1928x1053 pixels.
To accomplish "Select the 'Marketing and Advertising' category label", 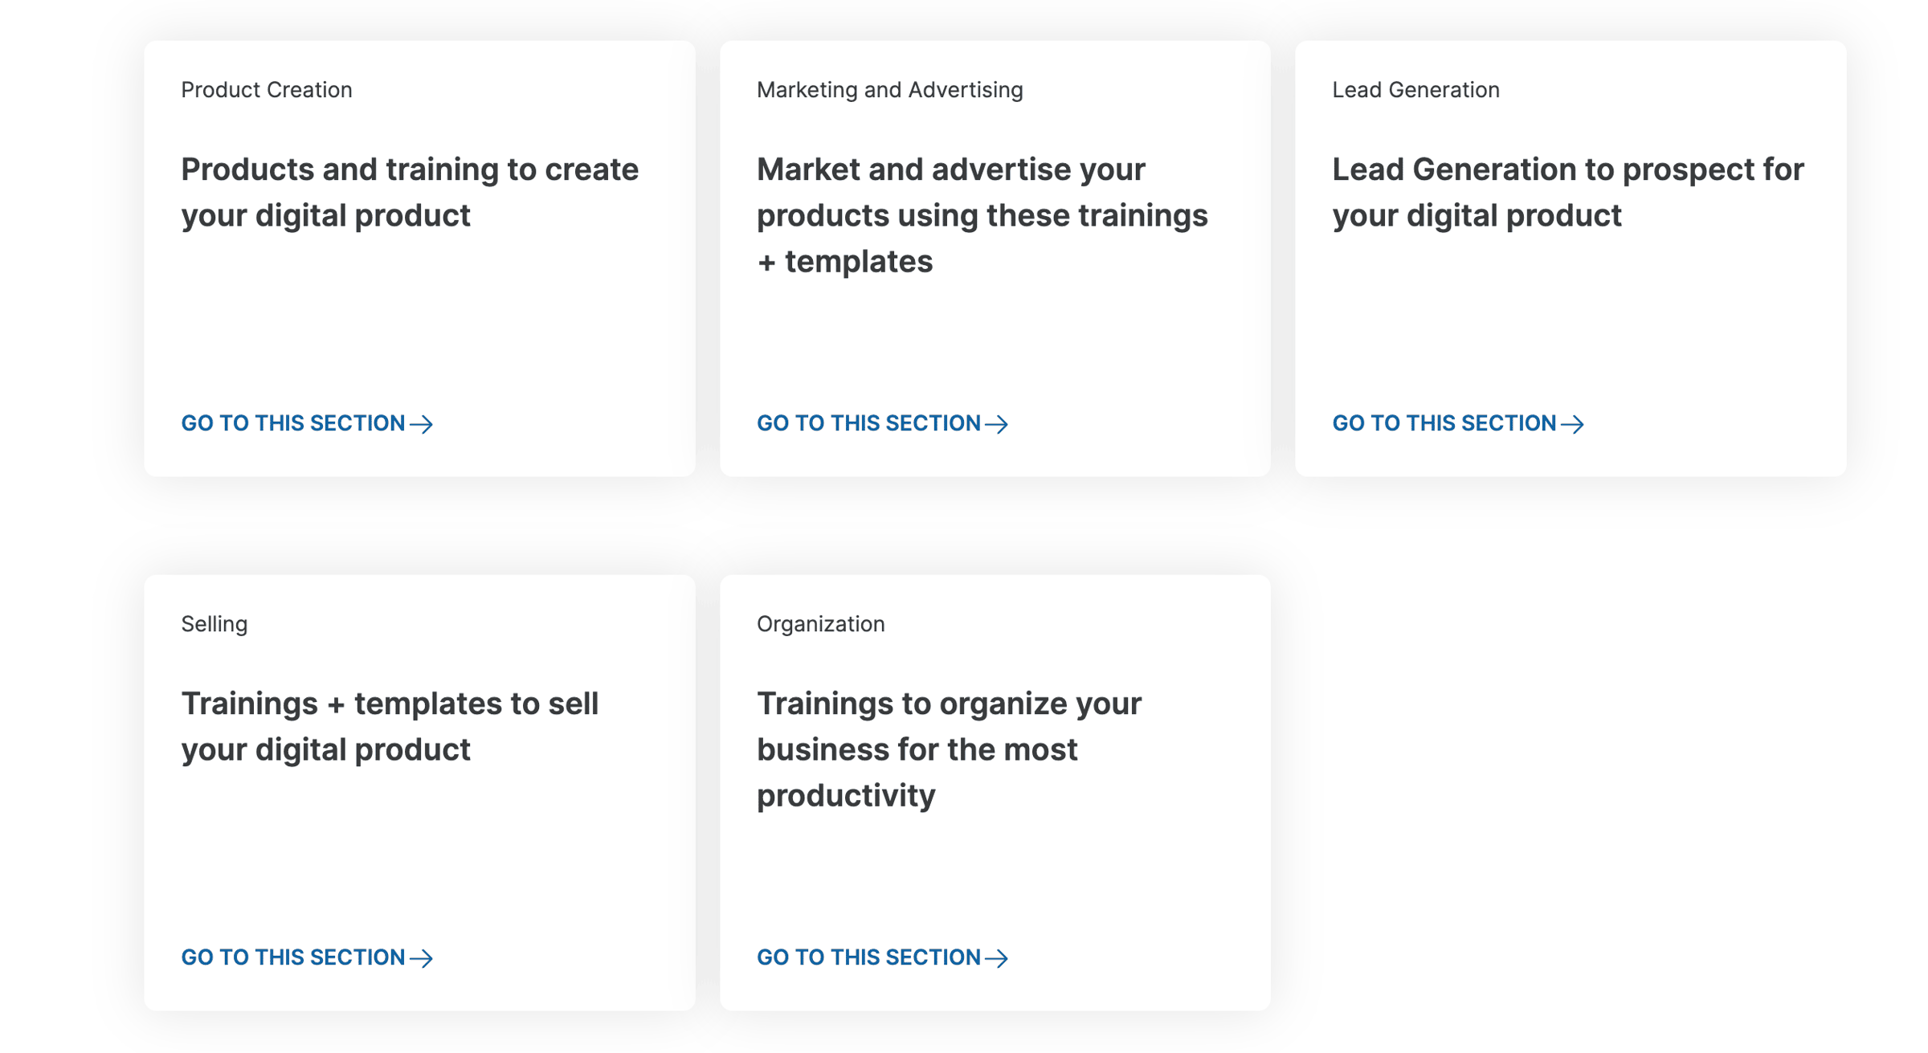I will click(x=890, y=90).
